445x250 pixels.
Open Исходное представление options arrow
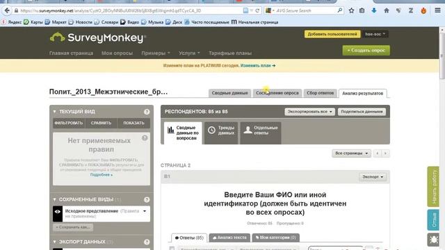[145, 211]
